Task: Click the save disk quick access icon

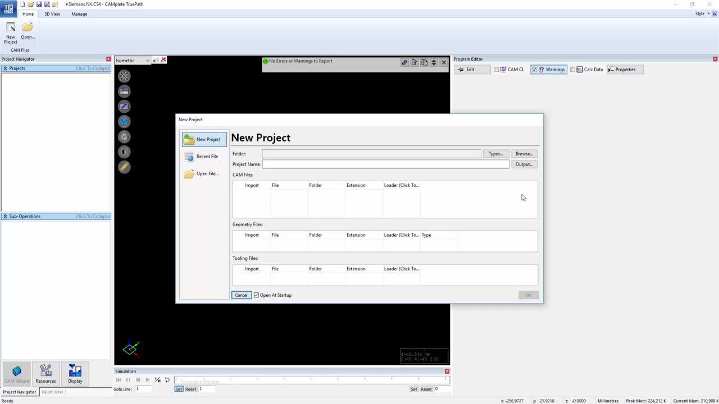Action: (x=39, y=4)
